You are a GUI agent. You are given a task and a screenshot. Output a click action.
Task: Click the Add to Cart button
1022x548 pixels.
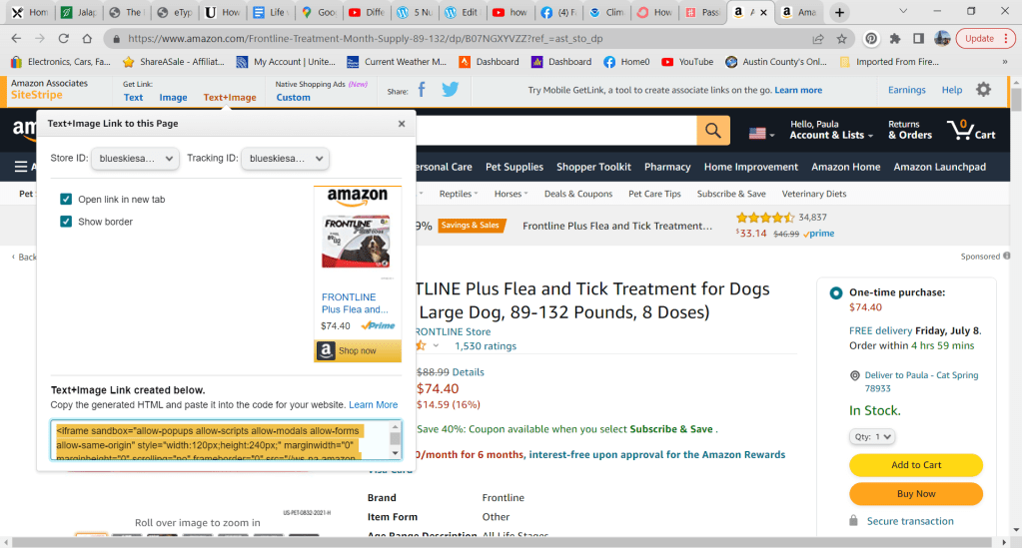(916, 464)
